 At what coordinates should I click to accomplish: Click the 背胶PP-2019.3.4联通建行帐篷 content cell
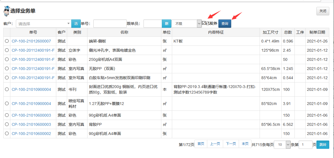pyautogui.click(x=216, y=89)
